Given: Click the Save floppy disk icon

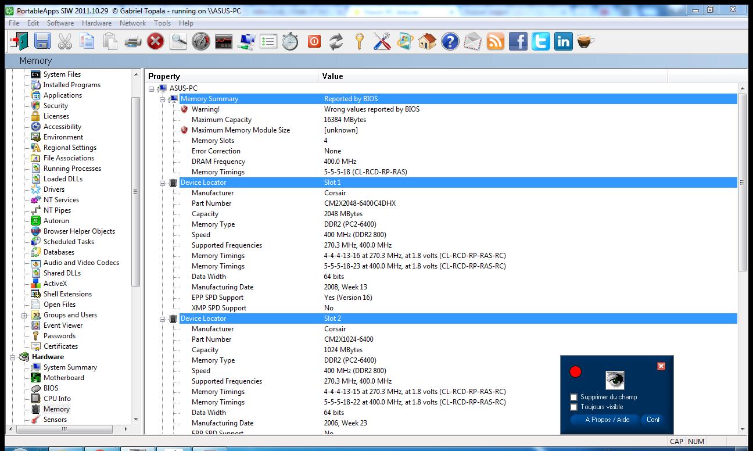Looking at the screenshot, I should [42, 41].
